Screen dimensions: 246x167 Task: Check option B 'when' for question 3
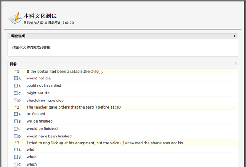pos(16,157)
